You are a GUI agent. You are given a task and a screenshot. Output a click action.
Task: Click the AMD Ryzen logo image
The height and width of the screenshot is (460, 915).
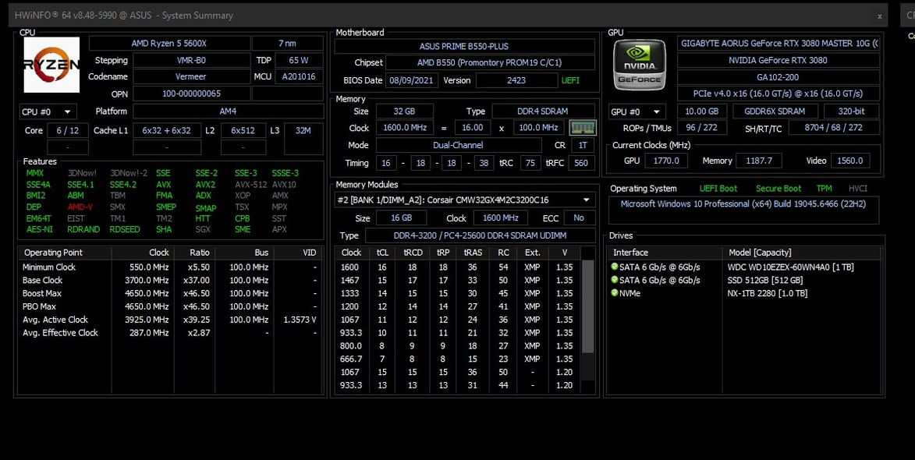(x=51, y=65)
